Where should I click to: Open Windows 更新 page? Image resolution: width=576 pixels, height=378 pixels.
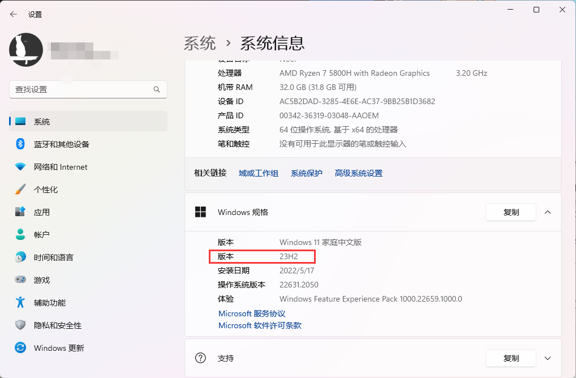[58, 348]
